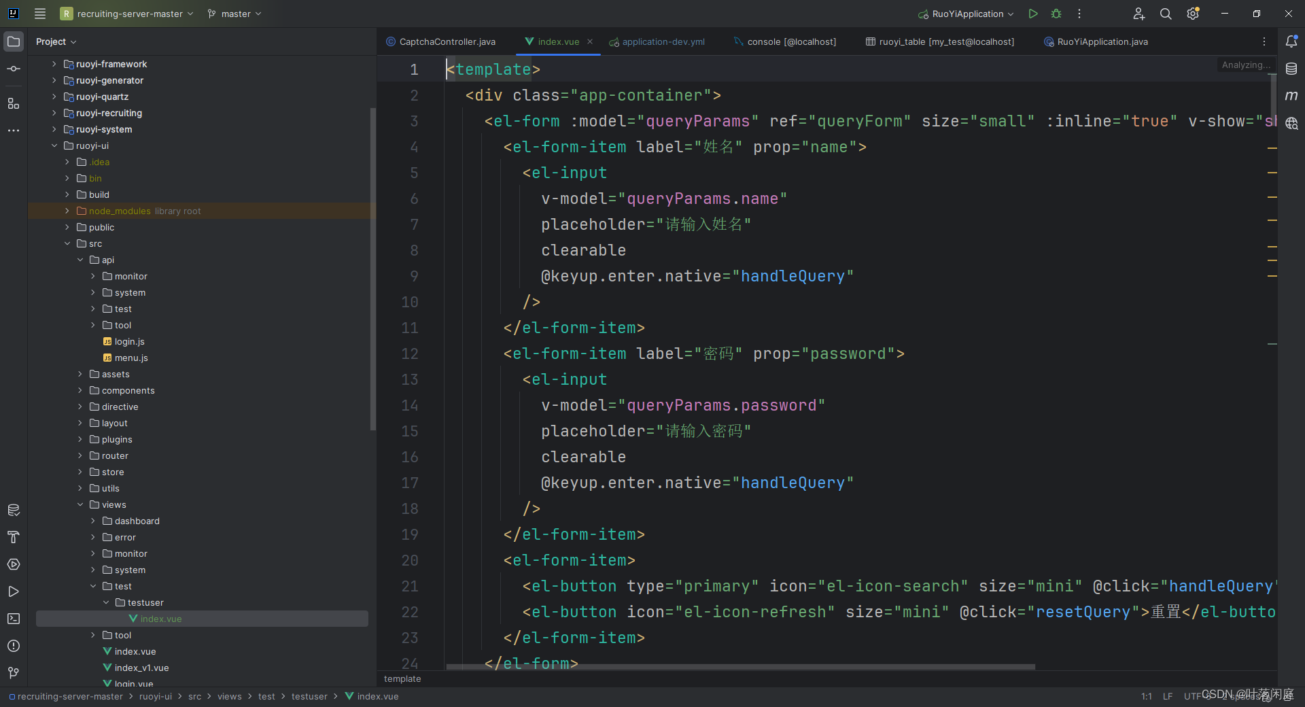
Task: Switch to ruoyi_table [my_test@localhost] tab
Action: pyautogui.click(x=940, y=41)
